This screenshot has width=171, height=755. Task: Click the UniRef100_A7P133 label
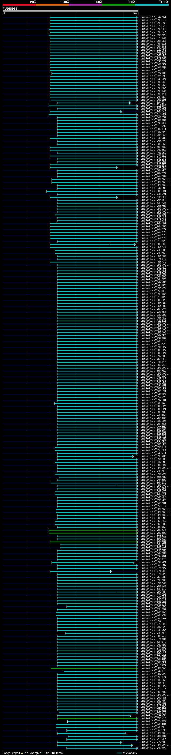tap(153, 38)
